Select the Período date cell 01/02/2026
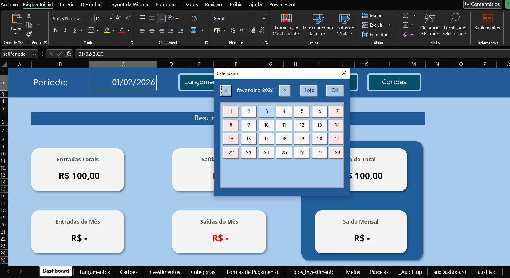The height and width of the screenshot is (278, 510). pos(123,82)
